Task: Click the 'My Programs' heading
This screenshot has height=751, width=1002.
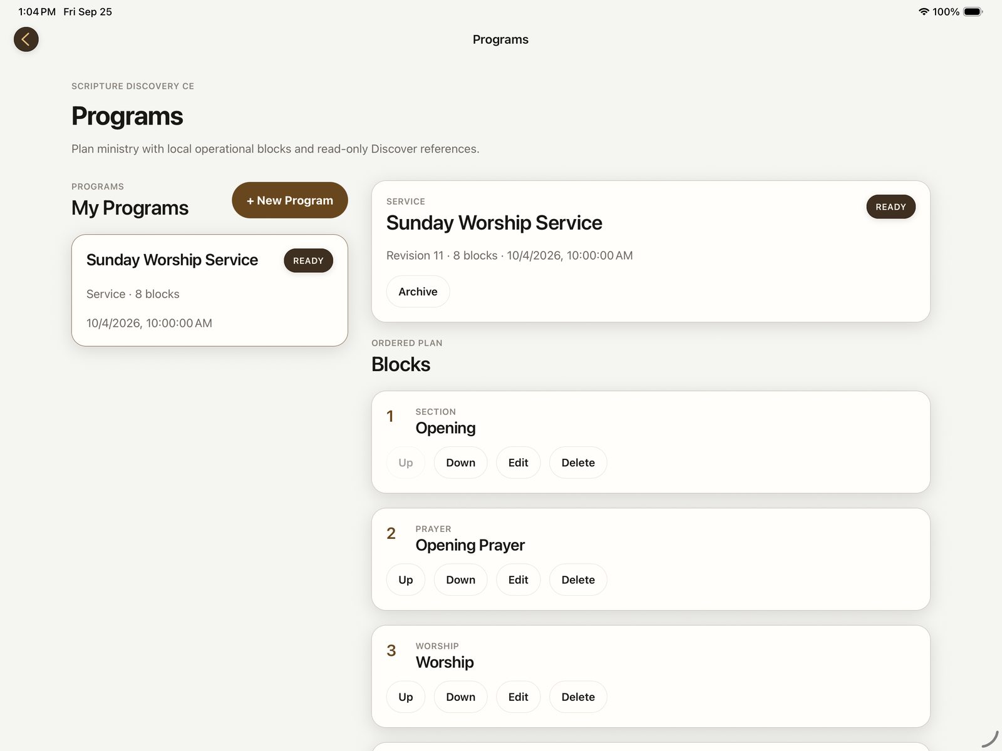Action: pyautogui.click(x=130, y=208)
